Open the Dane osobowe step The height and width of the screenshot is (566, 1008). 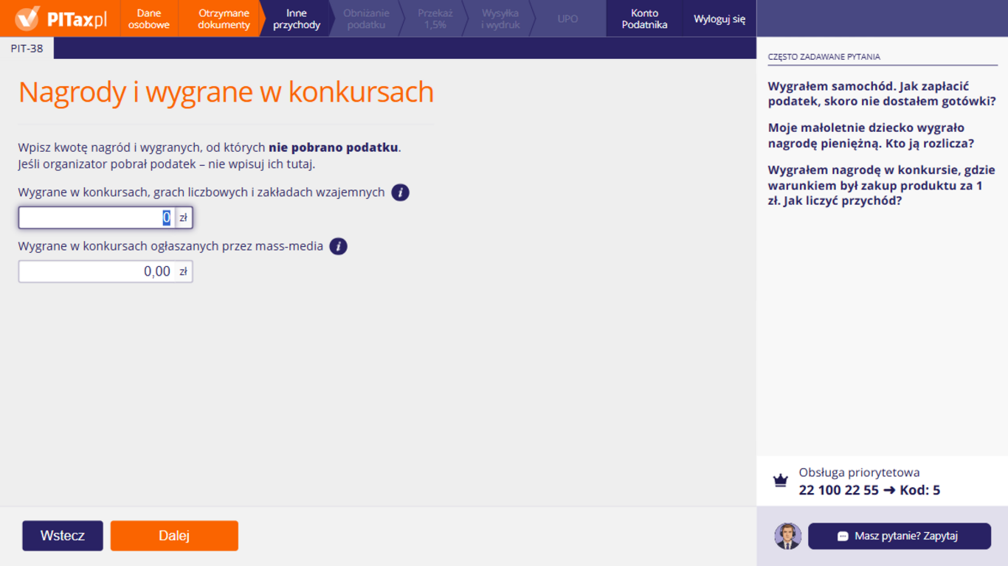[x=148, y=19]
